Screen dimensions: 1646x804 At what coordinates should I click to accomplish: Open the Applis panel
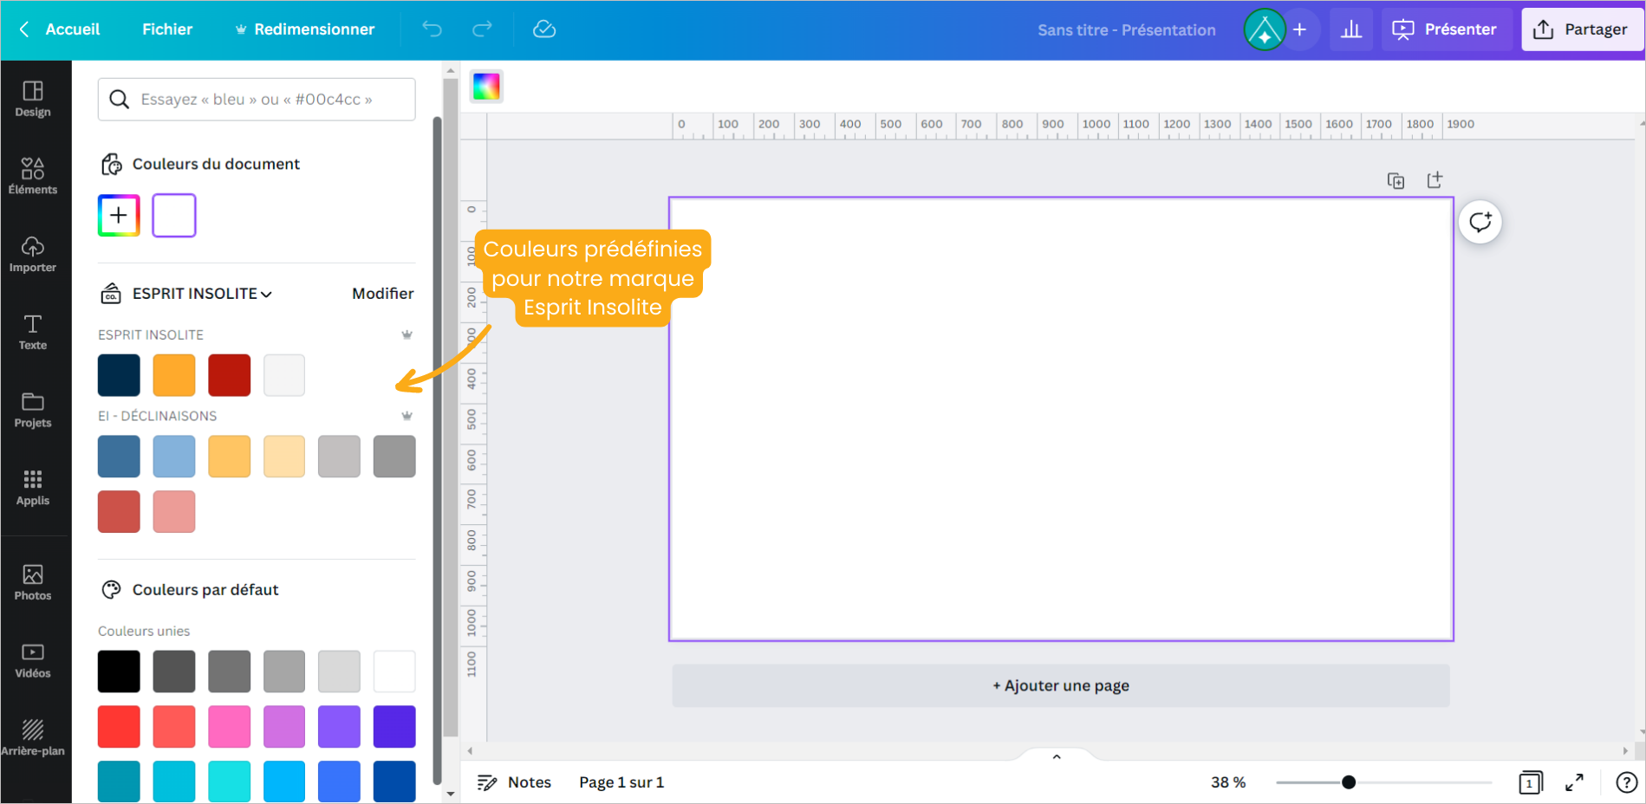(x=33, y=487)
